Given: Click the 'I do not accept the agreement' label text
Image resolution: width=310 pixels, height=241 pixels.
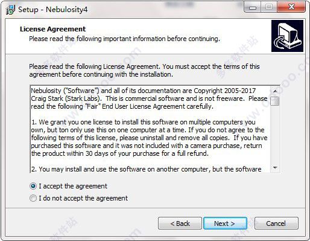Looking at the screenshot, I should pyautogui.click(x=83, y=198).
